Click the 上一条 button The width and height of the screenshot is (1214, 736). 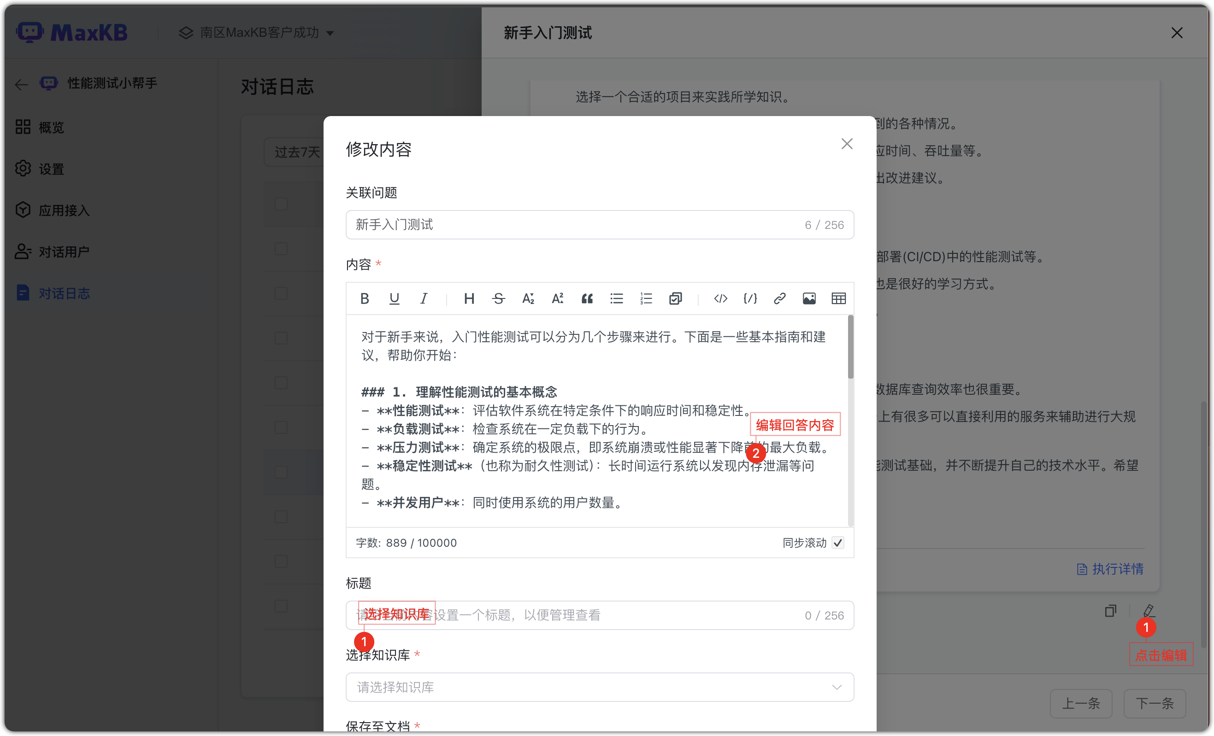(1081, 703)
